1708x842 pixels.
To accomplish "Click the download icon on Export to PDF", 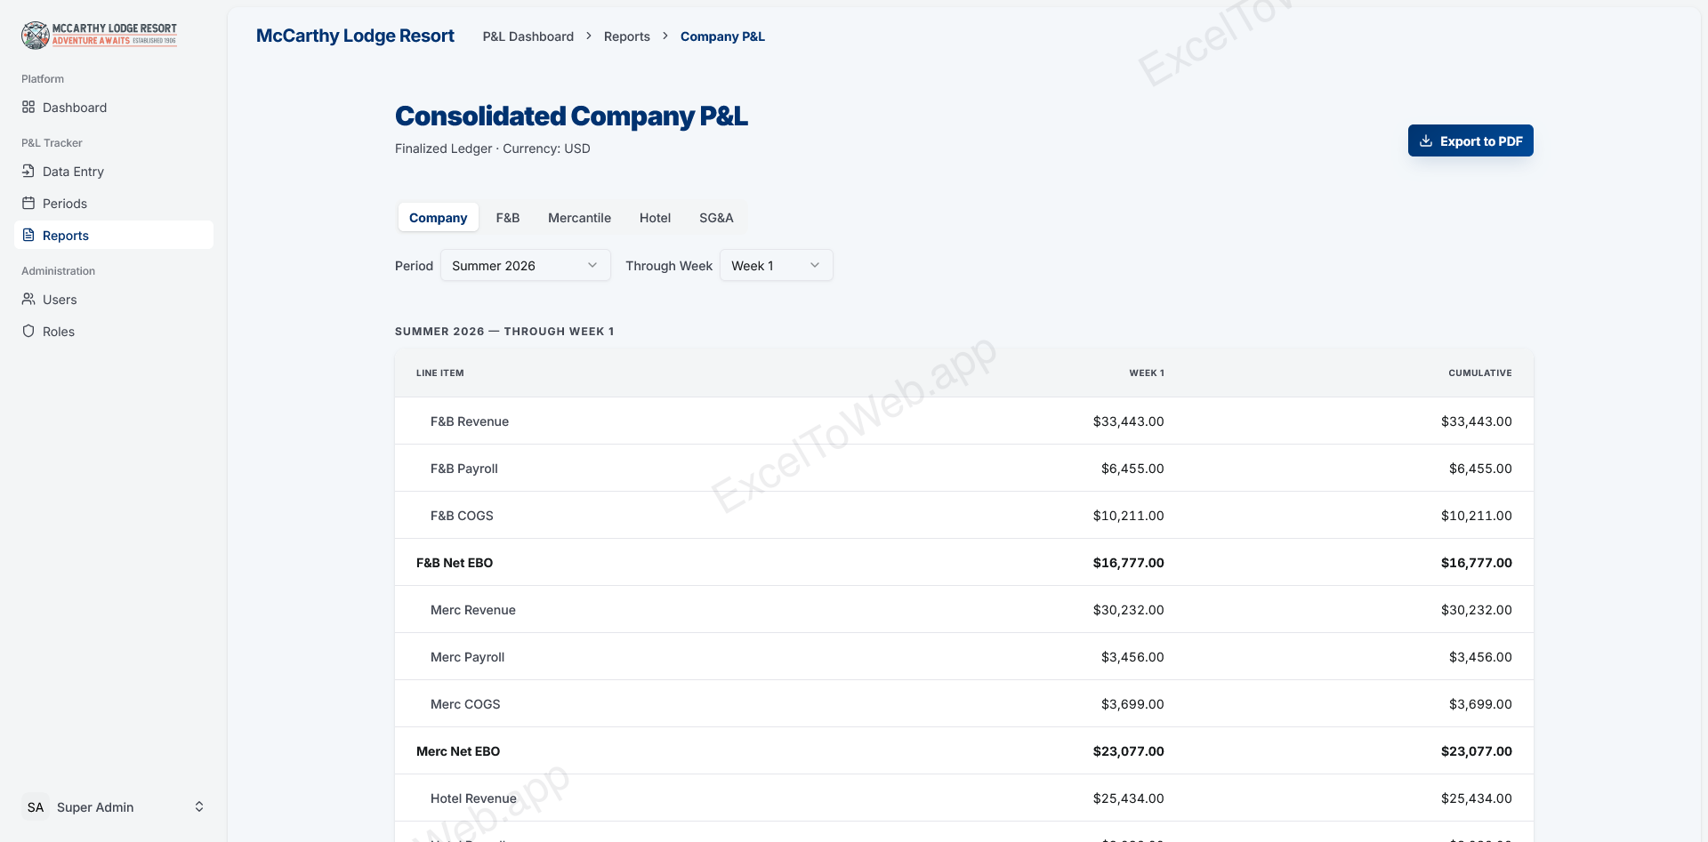I will click(x=1426, y=140).
